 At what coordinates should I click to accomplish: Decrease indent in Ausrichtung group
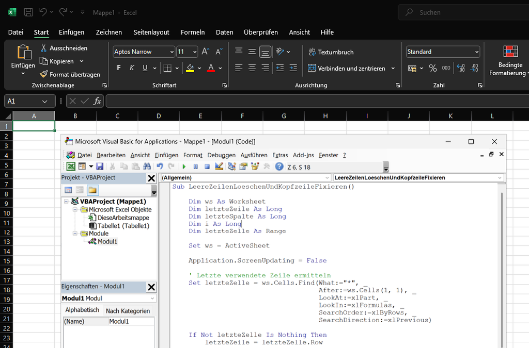[x=279, y=68]
